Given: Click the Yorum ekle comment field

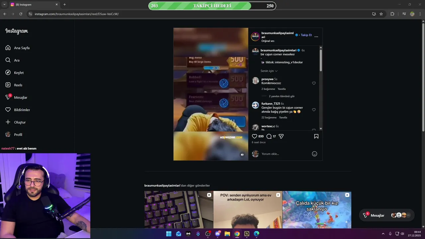Looking at the screenshot, I should click(x=286, y=154).
